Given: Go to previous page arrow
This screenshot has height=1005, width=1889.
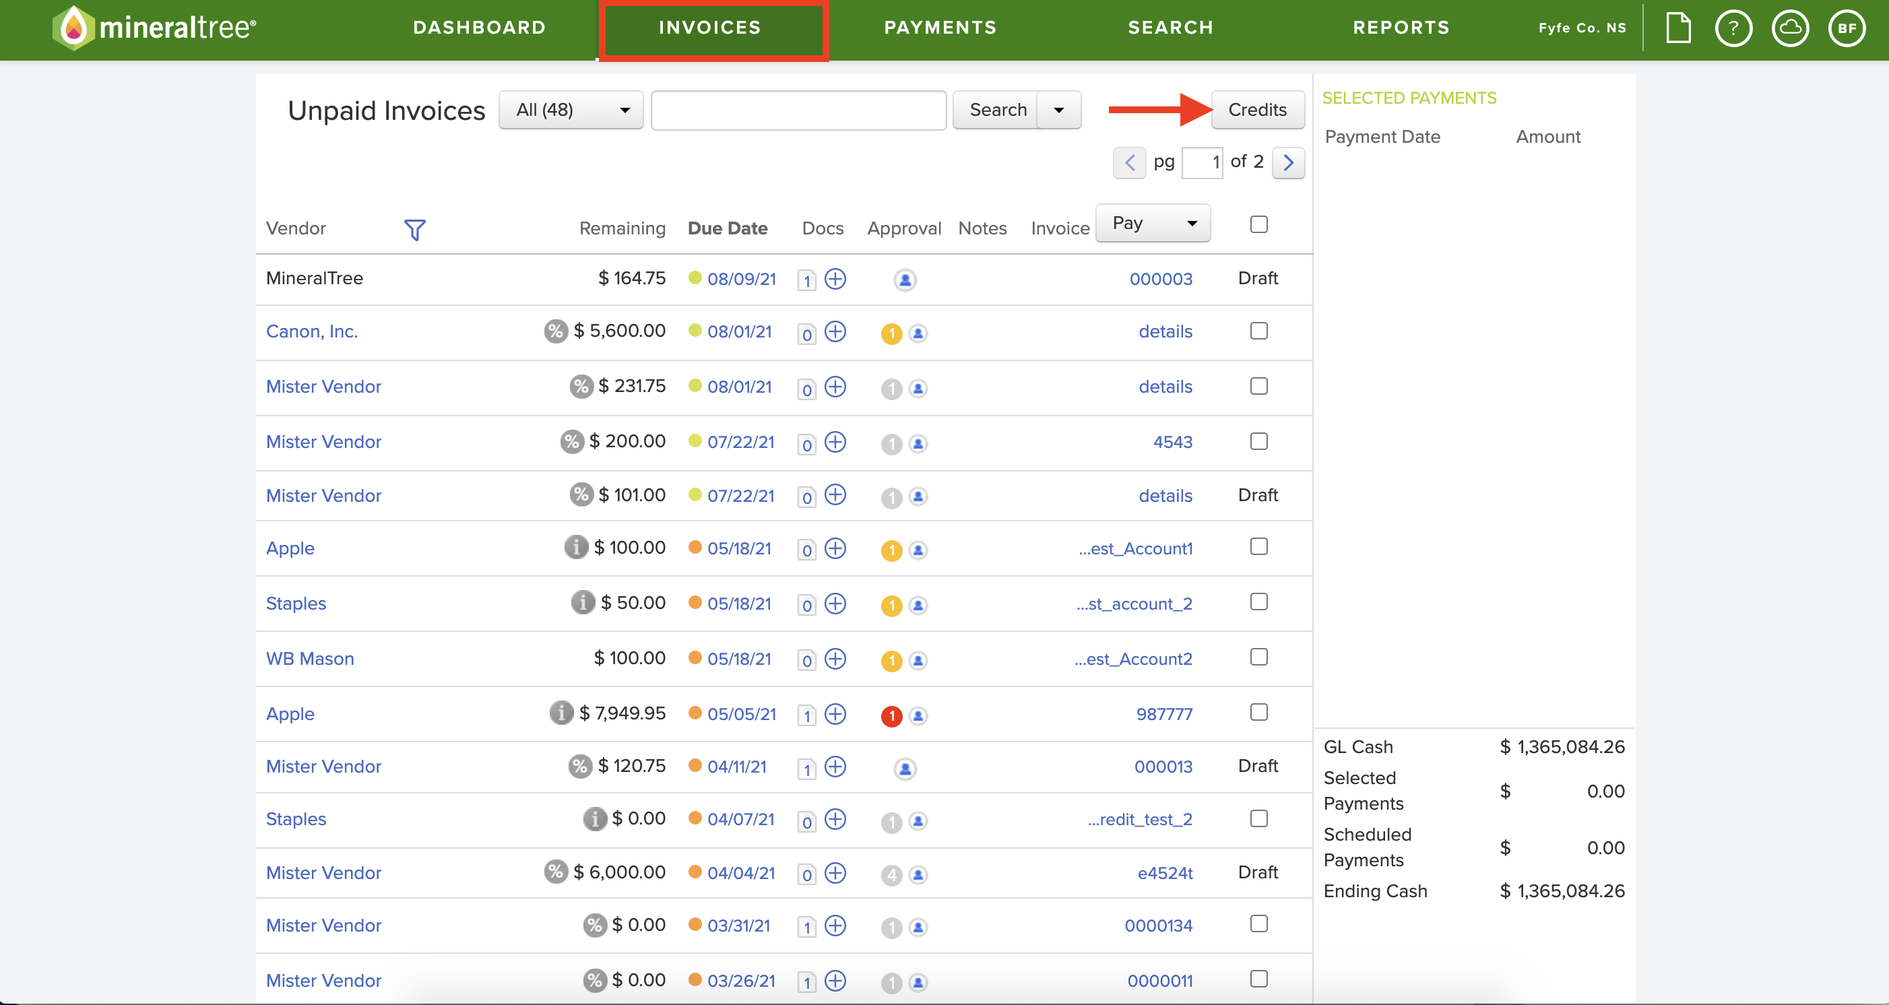Looking at the screenshot, I should tap(1129, 162).
